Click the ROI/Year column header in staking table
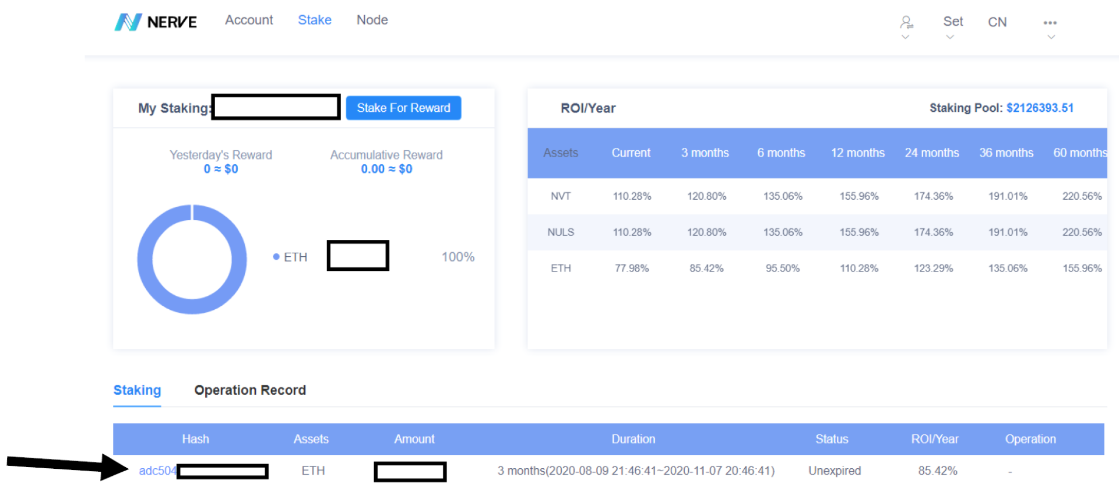The image size is (1119, 502). (935, 439)
